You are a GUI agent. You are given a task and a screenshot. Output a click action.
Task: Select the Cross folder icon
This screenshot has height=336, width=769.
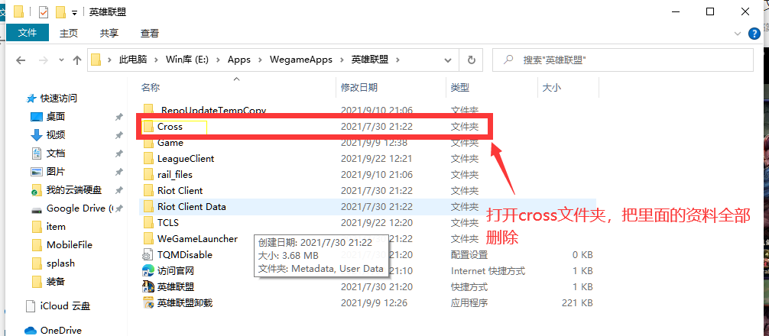tap(148, 126)
